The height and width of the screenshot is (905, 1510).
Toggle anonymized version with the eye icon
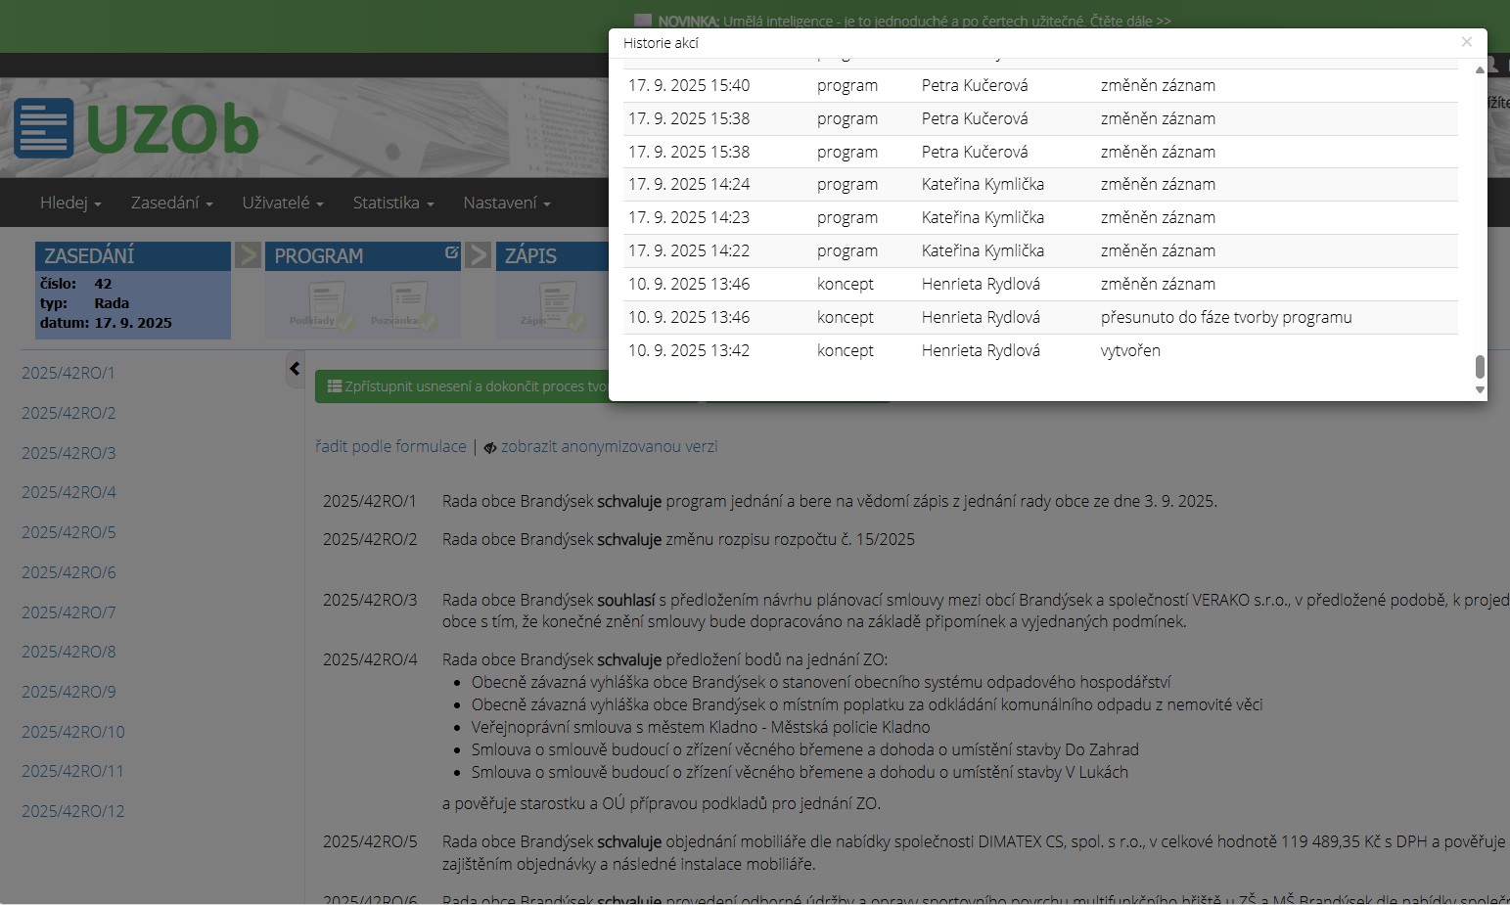[490, 447]
